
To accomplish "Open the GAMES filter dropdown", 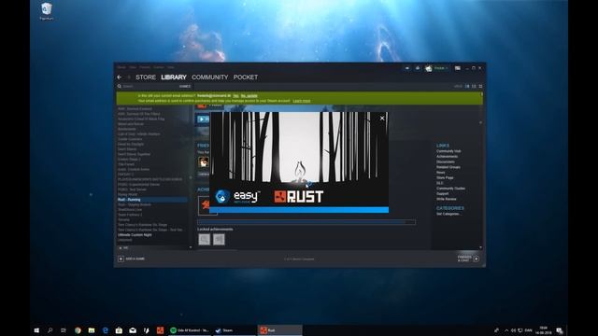I will [185, 87].
